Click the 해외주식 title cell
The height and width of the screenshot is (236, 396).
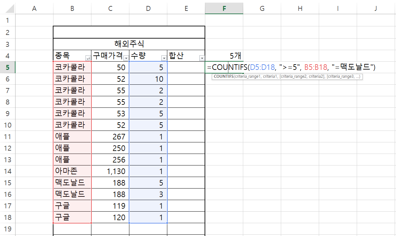[x=129, y=44]
